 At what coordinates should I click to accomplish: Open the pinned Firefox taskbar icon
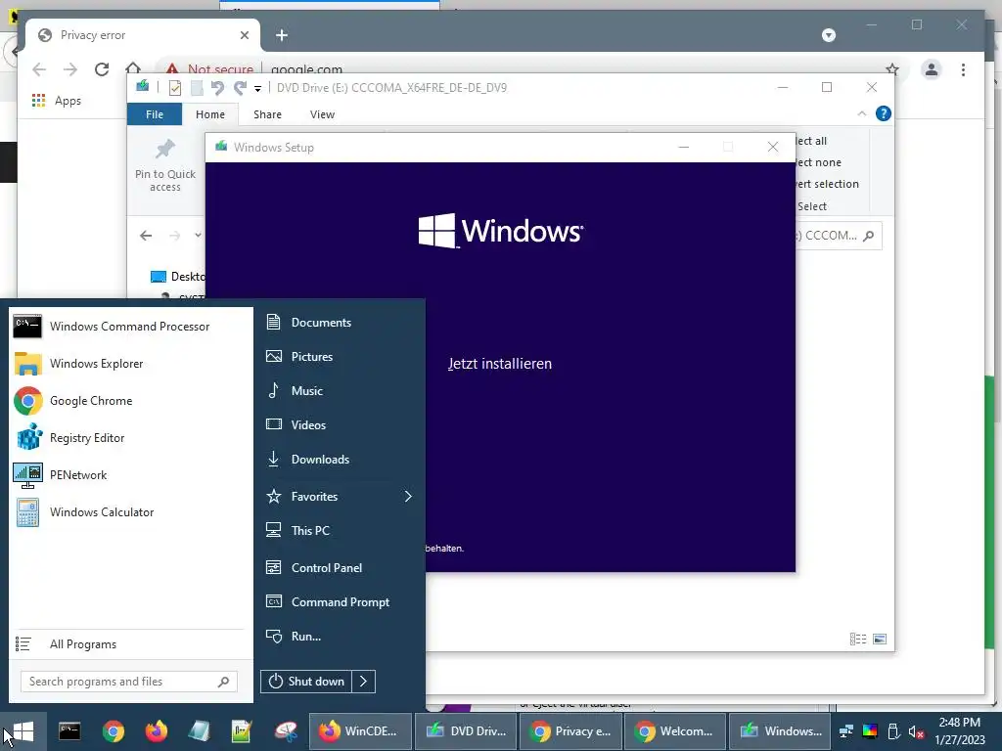pyautogui.click(x=156, y=731)
